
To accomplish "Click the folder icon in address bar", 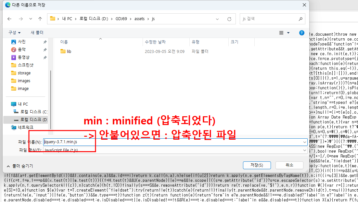I will click(x=53, y=19).
